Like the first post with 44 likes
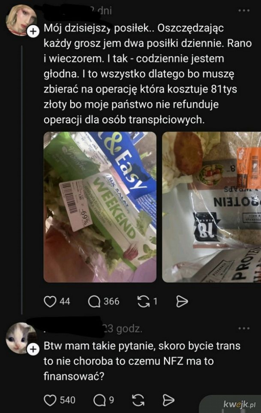This screenshot has width=261, height=413. (x=50, y=301)
